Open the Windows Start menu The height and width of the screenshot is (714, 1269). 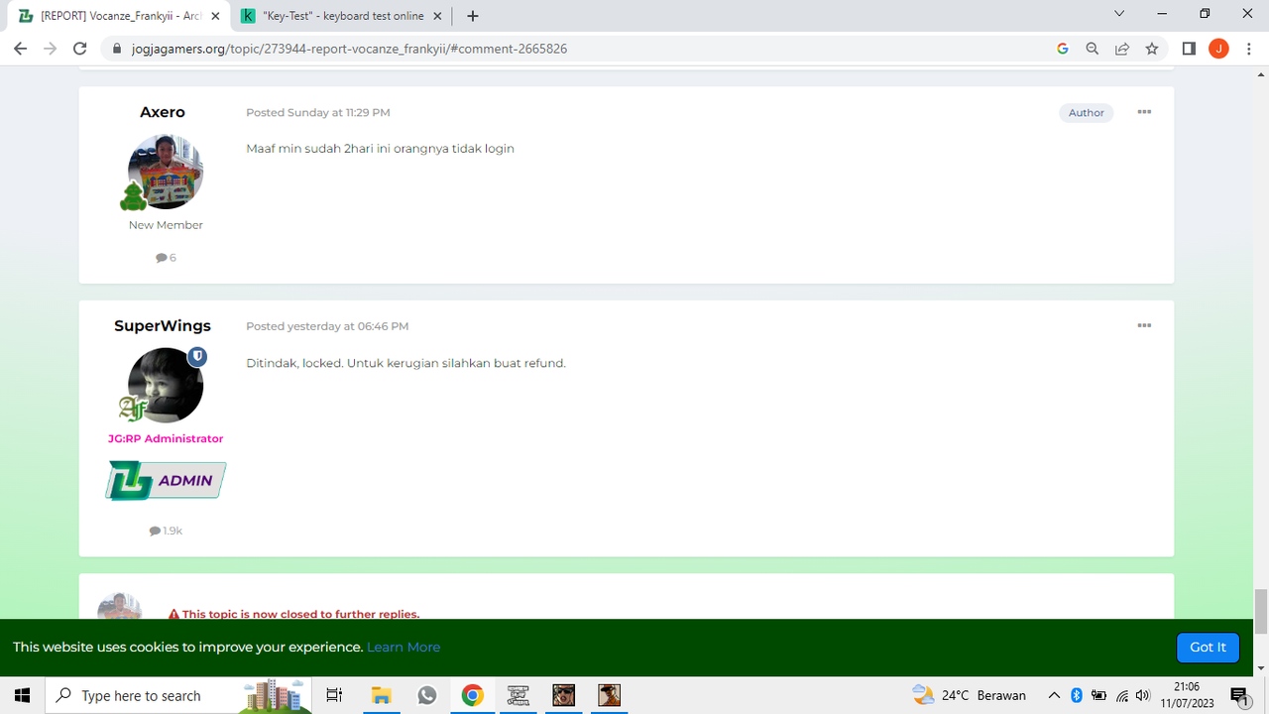coord(22,695)
